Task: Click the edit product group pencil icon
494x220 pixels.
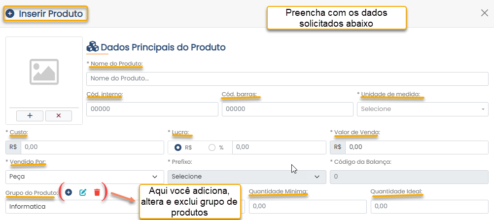Action: (82, 192)
